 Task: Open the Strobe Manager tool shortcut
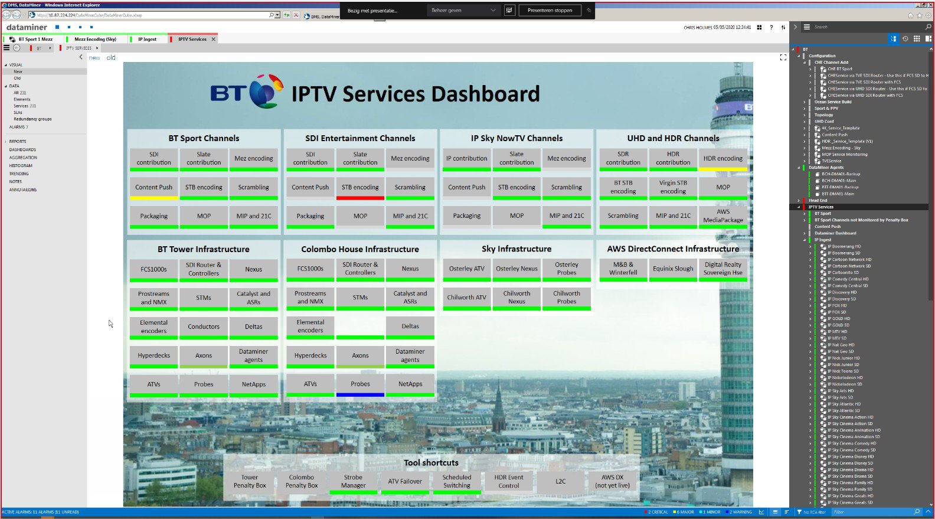(353, 482)
